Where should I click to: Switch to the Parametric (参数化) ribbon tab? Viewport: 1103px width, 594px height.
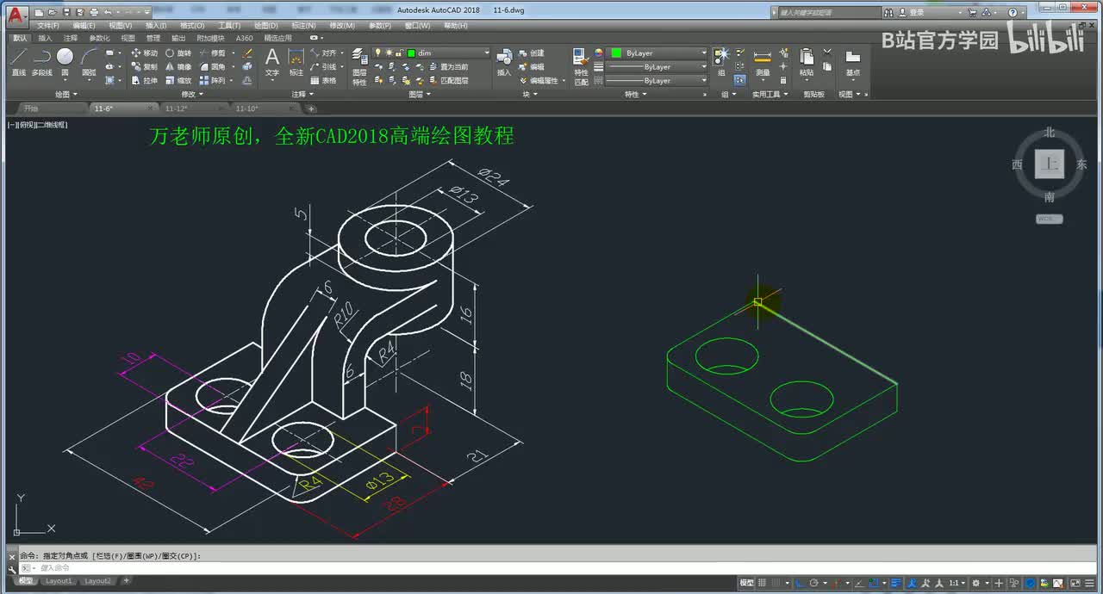click(x=99, y=38)
